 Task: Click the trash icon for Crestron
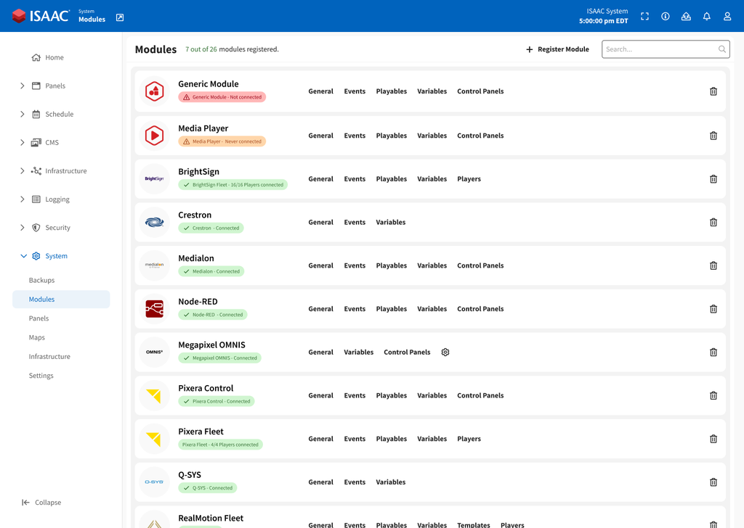point(713,223)
